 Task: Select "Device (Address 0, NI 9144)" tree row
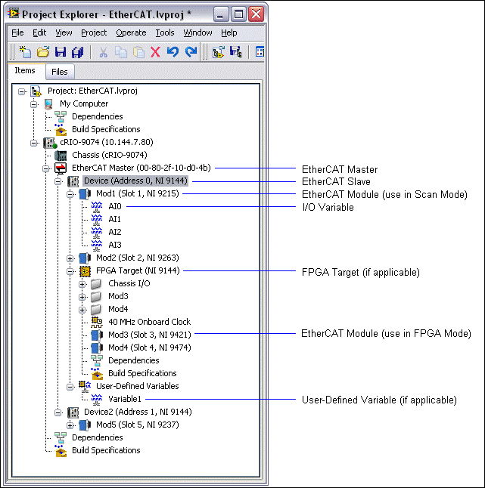(x=135, y=181)
